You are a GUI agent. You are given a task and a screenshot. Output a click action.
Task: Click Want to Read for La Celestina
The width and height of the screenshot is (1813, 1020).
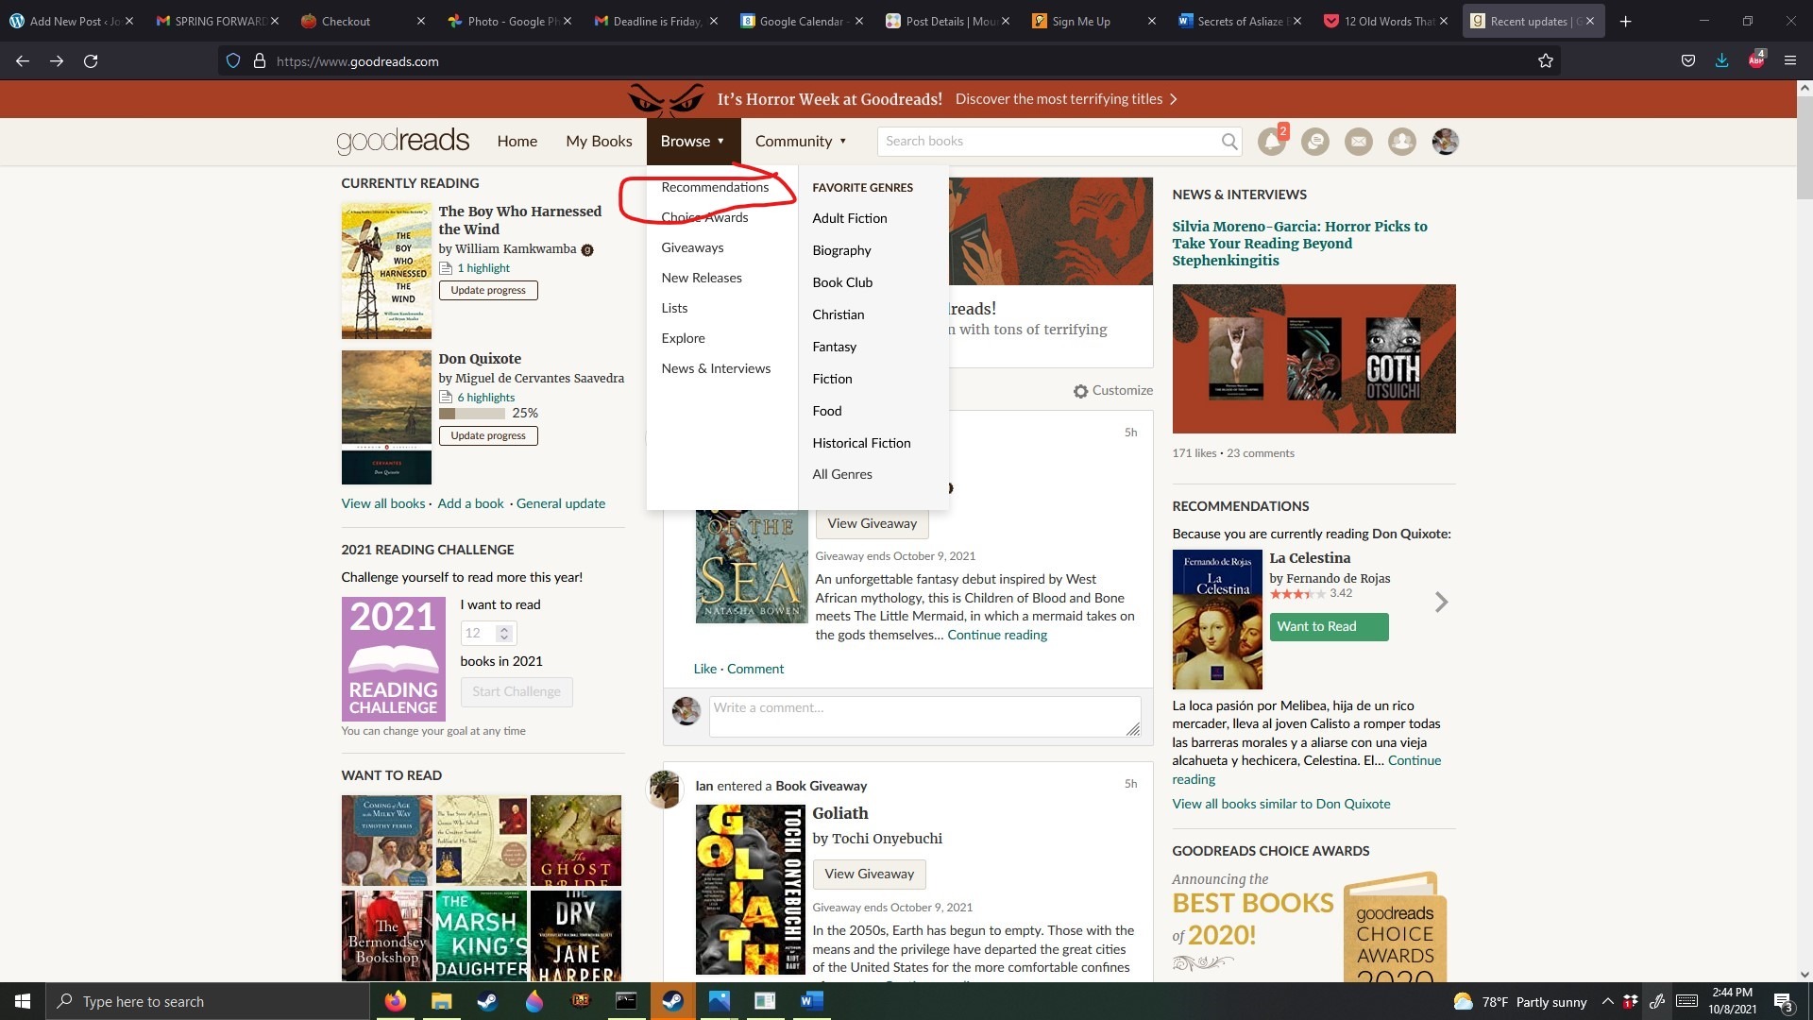[1329, 627]
